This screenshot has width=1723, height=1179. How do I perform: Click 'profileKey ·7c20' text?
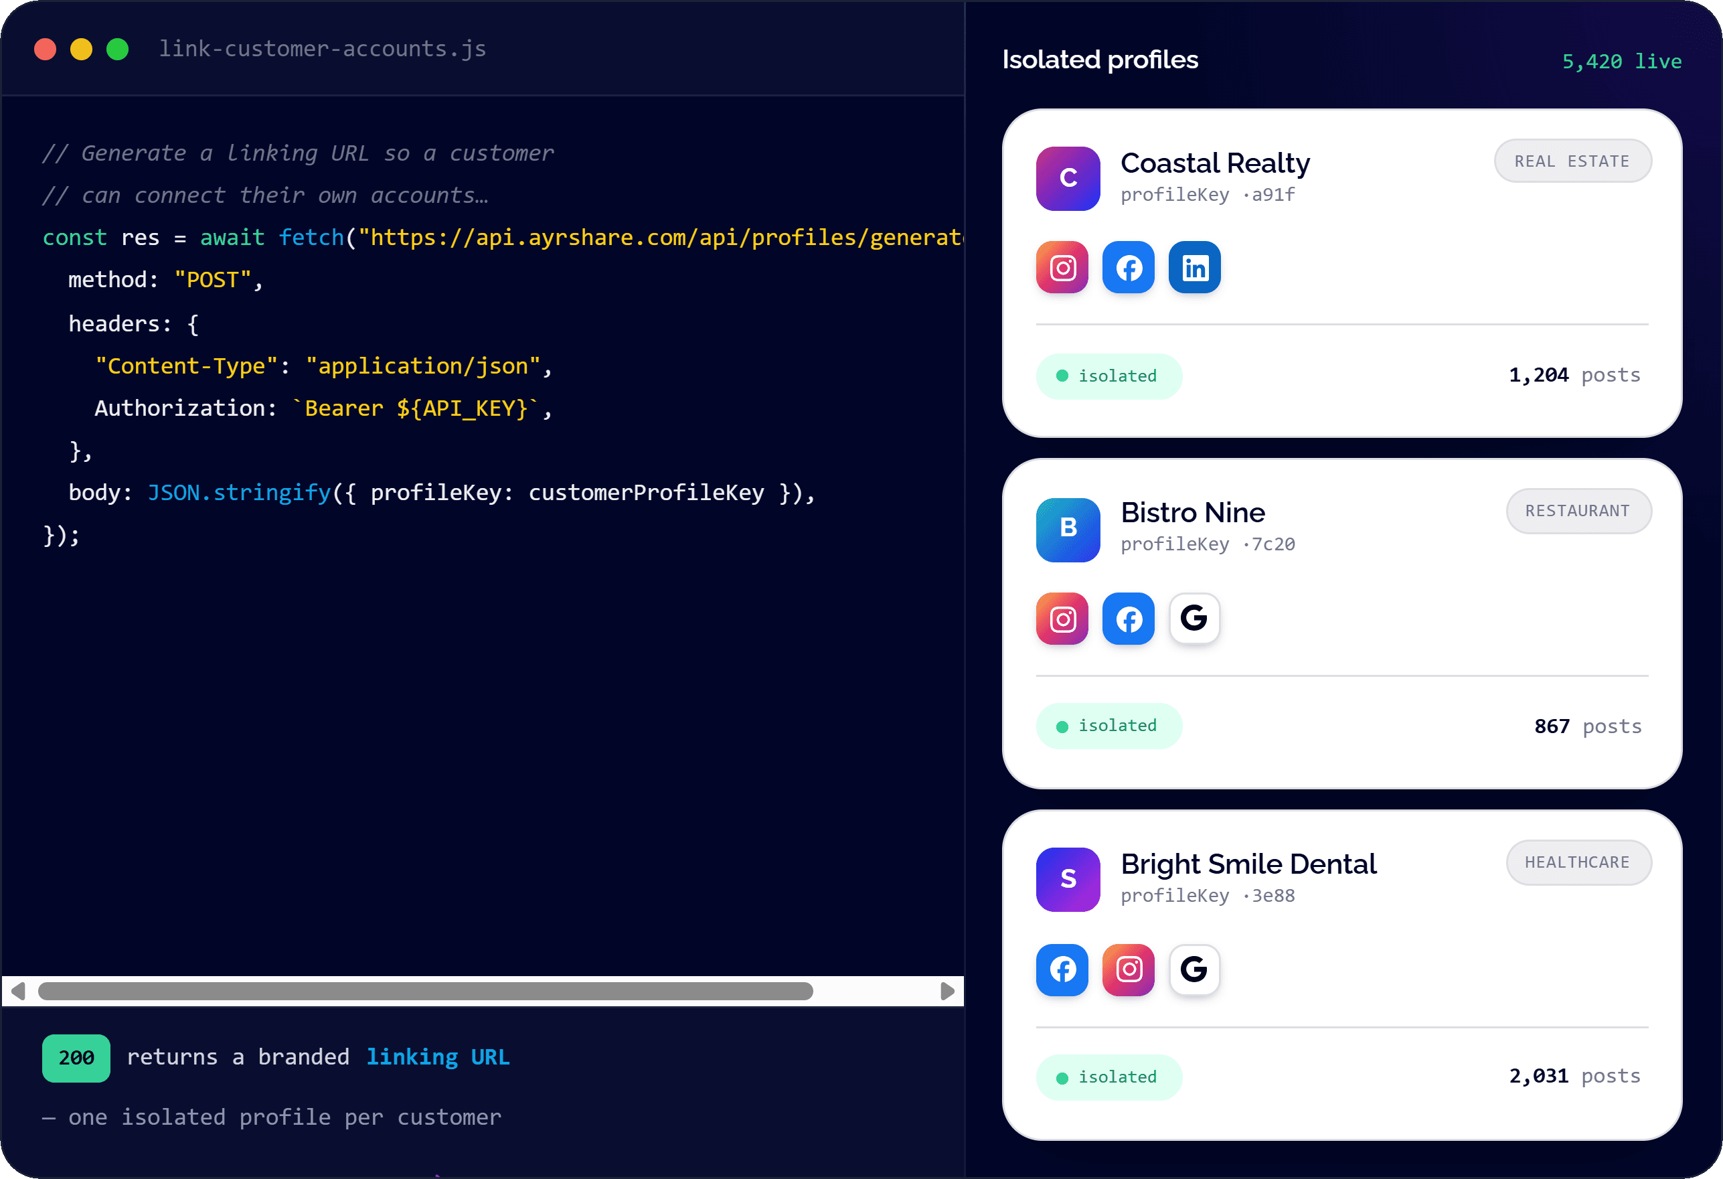1208,544
